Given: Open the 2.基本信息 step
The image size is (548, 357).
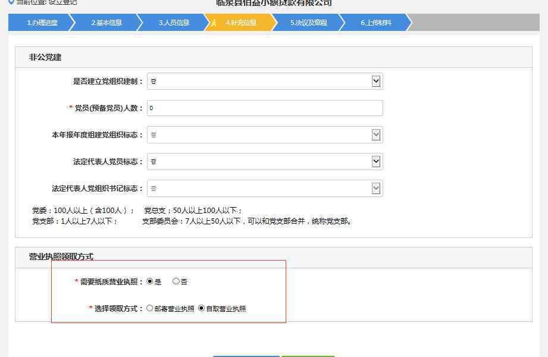Looking at the screenshot, I should click(x=107, y=23).
